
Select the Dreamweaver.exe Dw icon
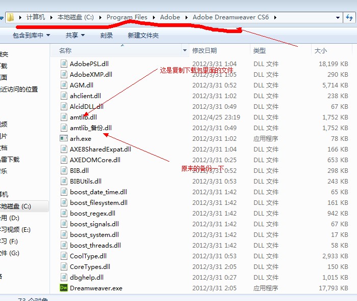(64, 288)
